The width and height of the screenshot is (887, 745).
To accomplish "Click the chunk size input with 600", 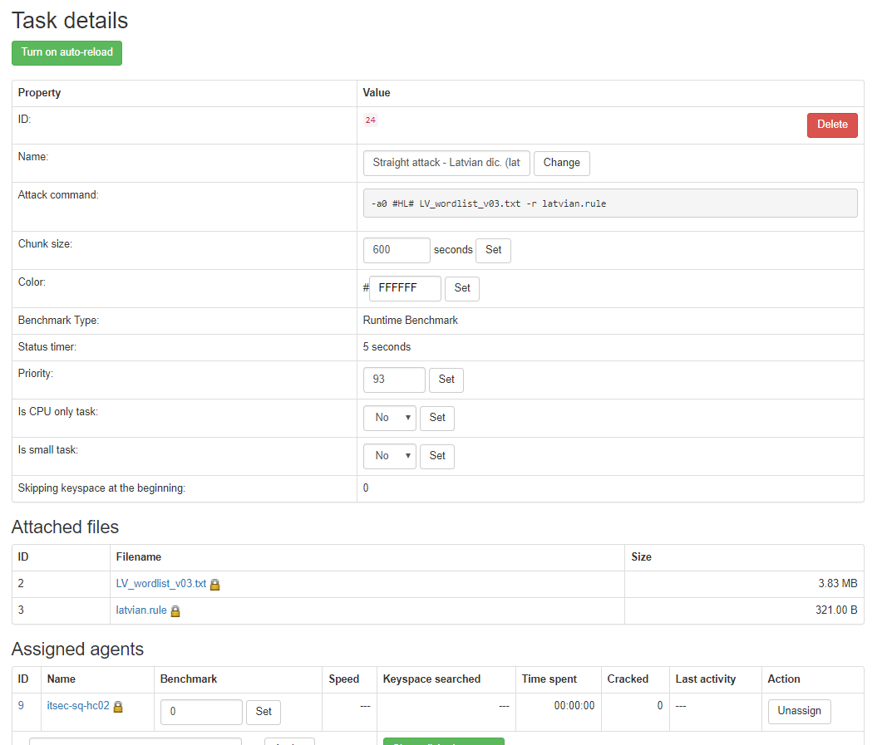I will [x=397, y=250].
